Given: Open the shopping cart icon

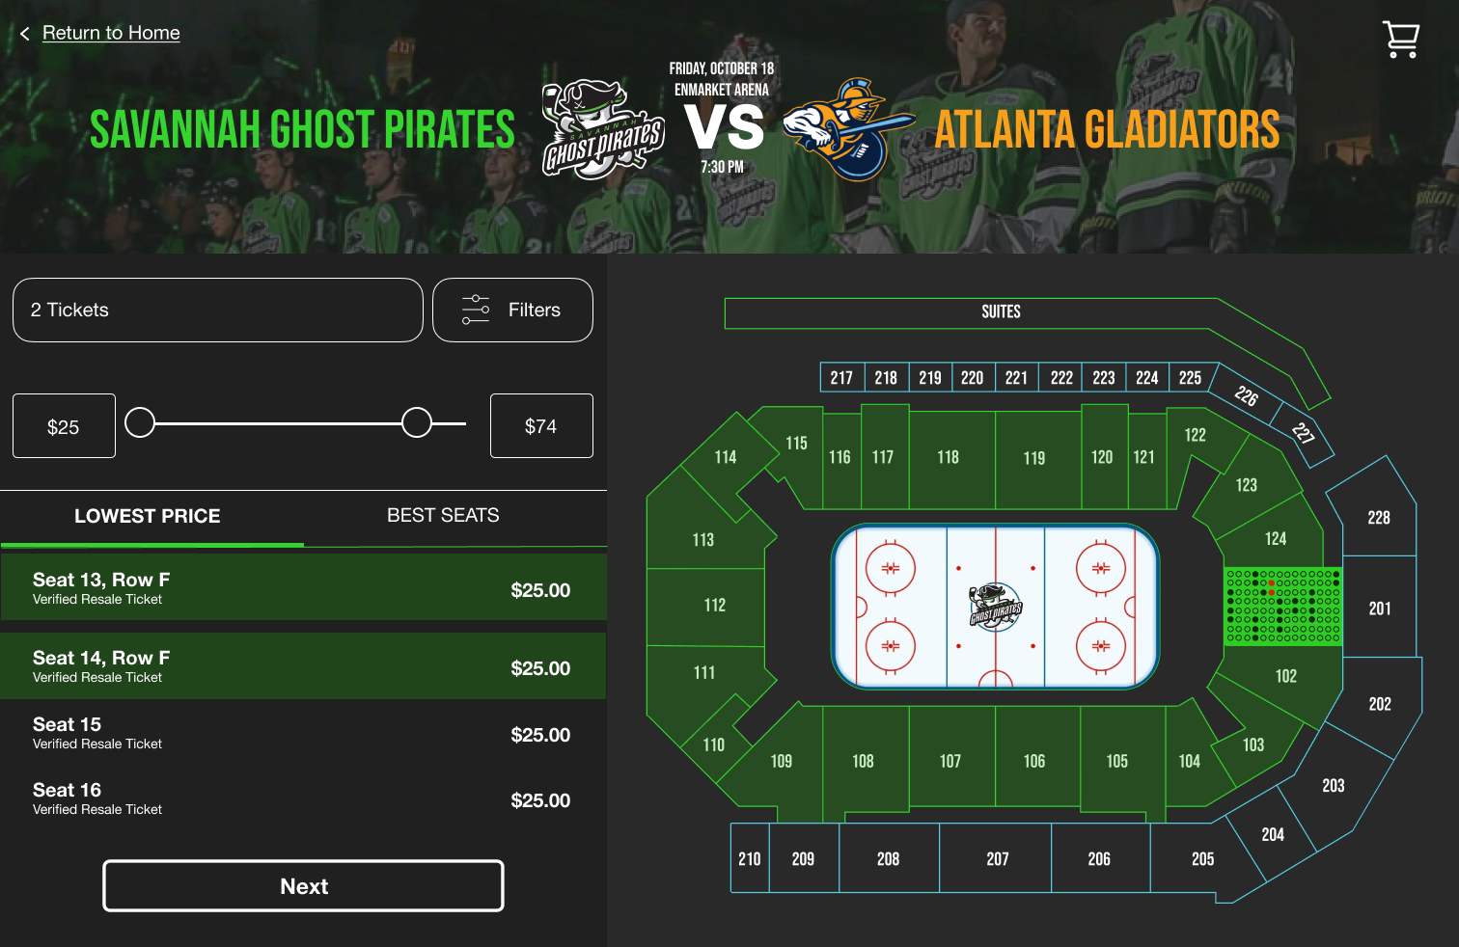Looking at the screenshot, I should tap(1400, 40).
